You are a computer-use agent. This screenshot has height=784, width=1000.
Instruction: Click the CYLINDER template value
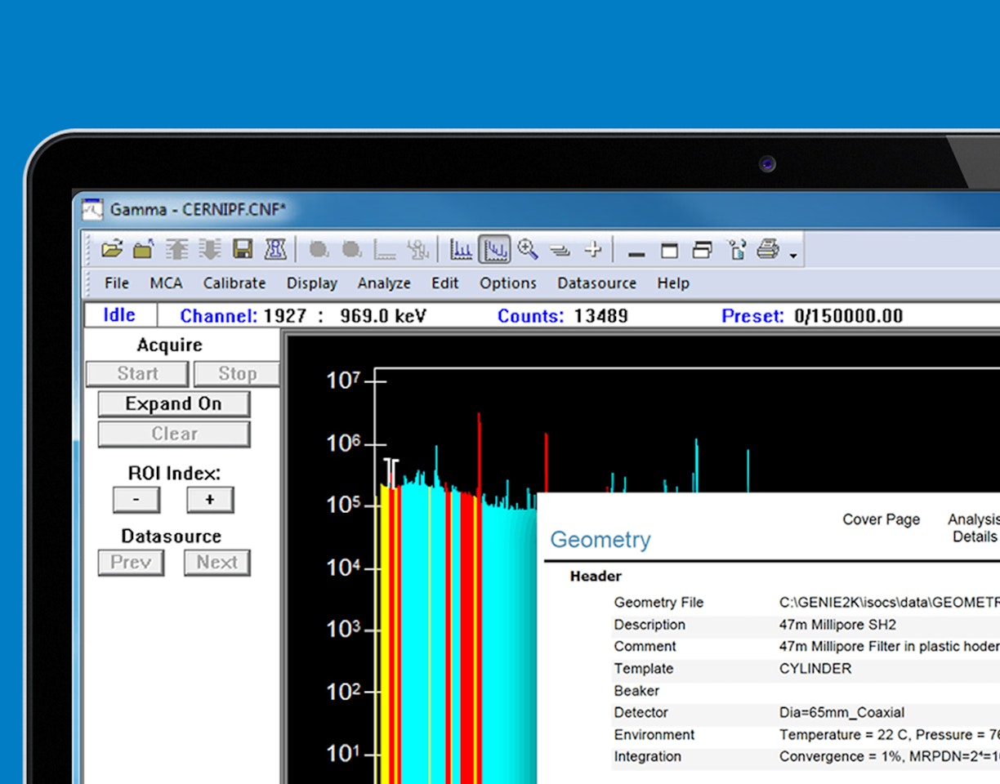815,669
